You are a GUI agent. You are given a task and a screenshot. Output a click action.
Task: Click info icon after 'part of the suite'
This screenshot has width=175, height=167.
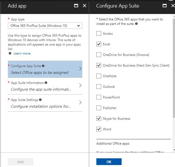tap(137, 24)
